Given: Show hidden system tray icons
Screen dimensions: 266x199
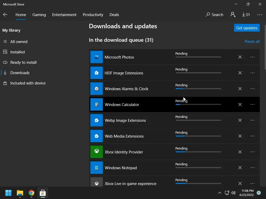Looking at the screenshot, I should [x=220, y=193].
